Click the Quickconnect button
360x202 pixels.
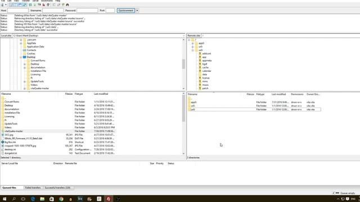(126, 10)
